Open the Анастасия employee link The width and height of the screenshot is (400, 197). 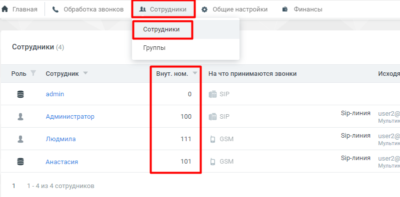pos(61,162)
